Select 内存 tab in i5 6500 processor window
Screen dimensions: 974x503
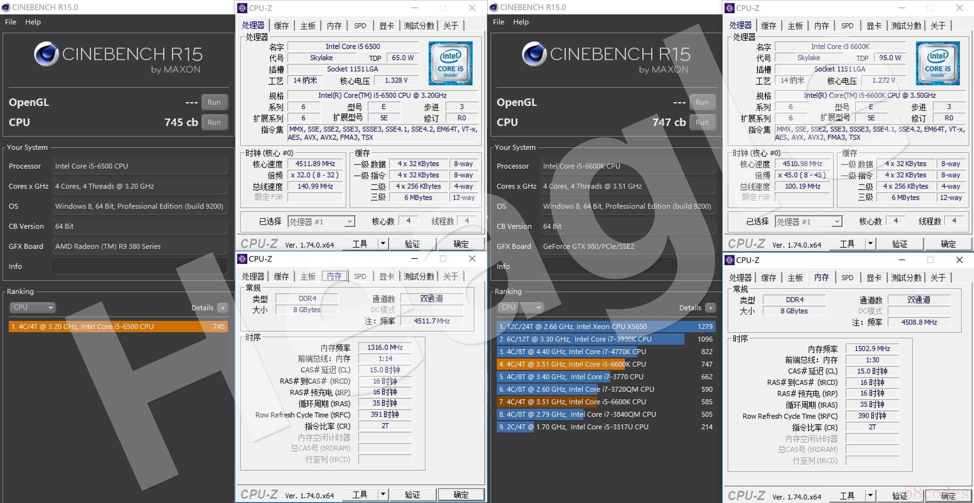pos(334,26)
